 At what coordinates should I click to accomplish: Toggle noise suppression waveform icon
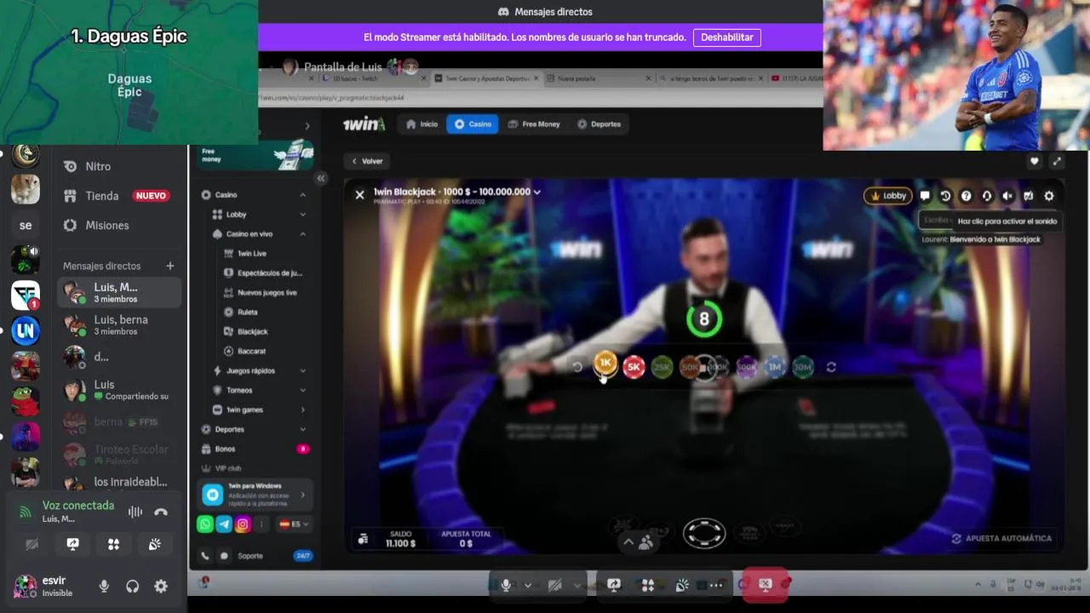click(x=135, y=512)
